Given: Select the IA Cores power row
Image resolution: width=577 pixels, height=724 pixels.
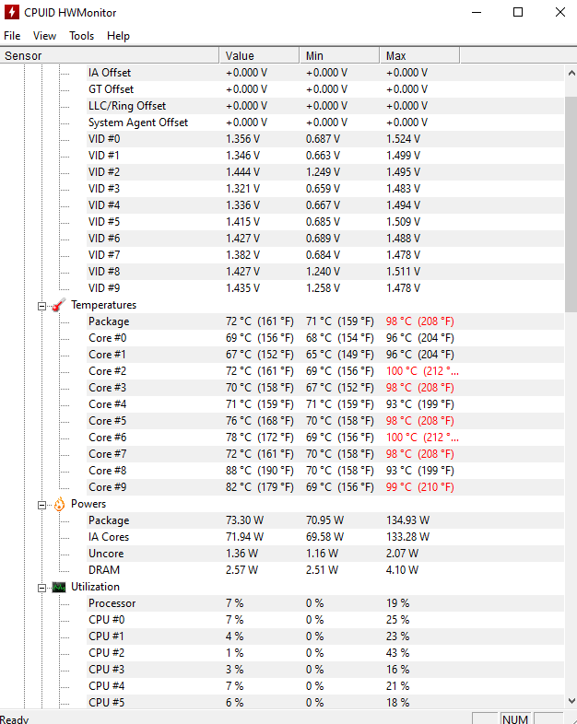Looking at the screenshot, I should pos(281,537).
